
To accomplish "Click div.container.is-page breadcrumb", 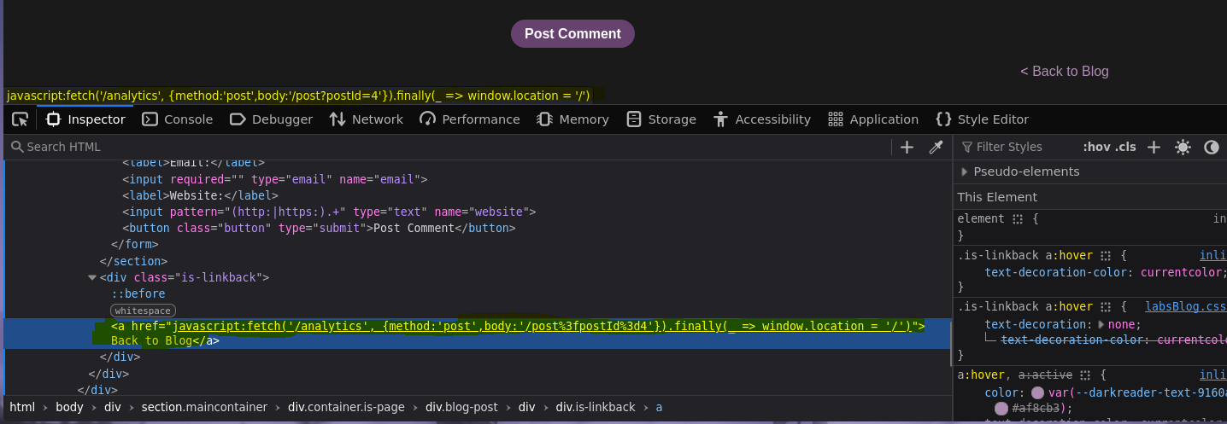I will pyautogui.click(x=346, y=407).
